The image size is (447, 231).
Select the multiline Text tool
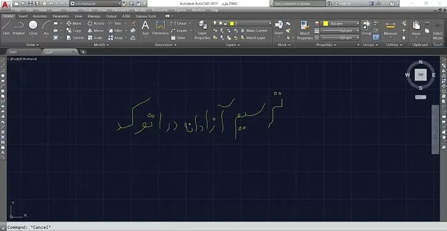point(146,28)
